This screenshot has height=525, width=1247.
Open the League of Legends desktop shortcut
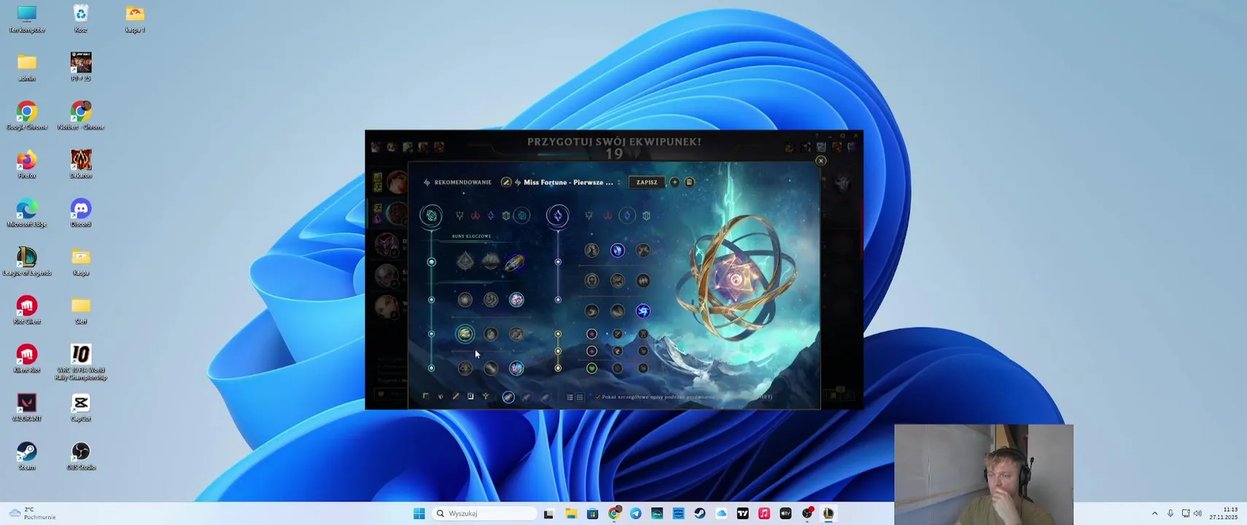point(27,261)
